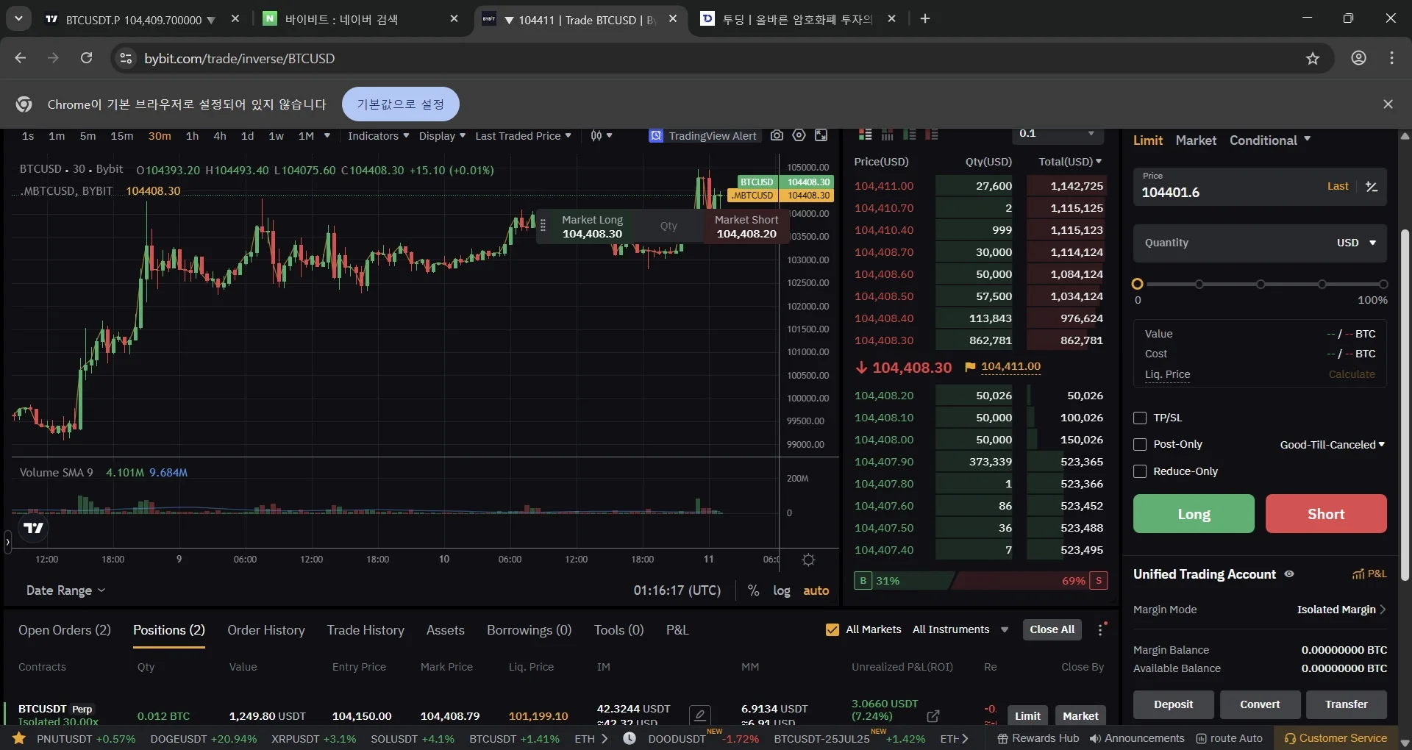This screenshot has height=750, width=1412.
Task: Show combined buy and sell order book view
Action: [866, 135]
